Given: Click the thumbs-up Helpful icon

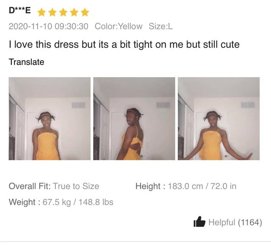Looking at the screenshot, I should click(x=199, y=222).
